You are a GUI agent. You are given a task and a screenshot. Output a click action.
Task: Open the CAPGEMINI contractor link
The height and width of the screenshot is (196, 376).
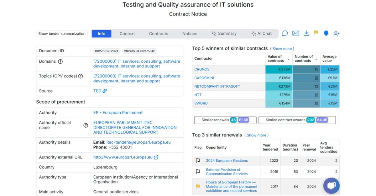204,78
